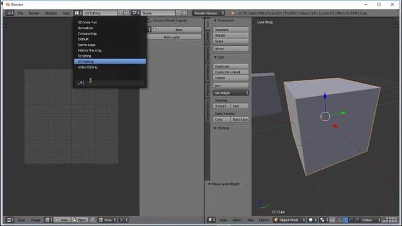The height and width of the screenshot is (226, 402).
Task: Choose the Compositing layout
Action: pos(110,33)
